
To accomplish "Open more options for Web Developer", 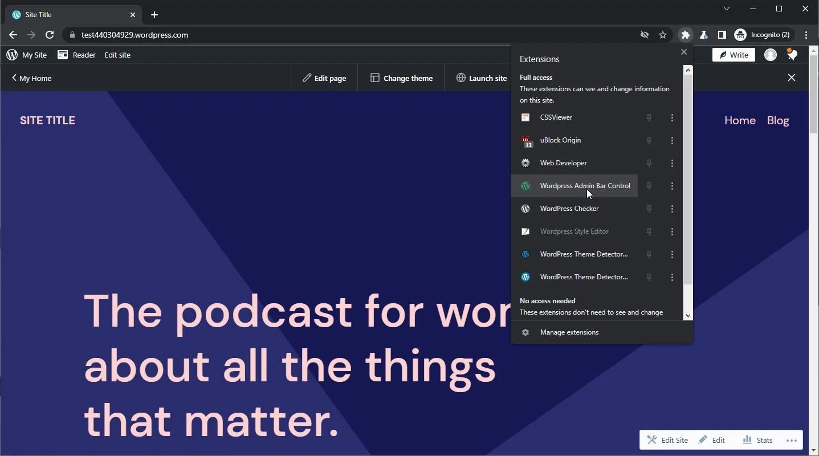I will point(672,163).
